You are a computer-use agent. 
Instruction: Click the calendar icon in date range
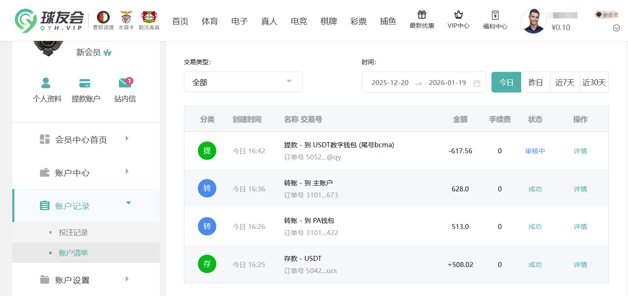477,83
